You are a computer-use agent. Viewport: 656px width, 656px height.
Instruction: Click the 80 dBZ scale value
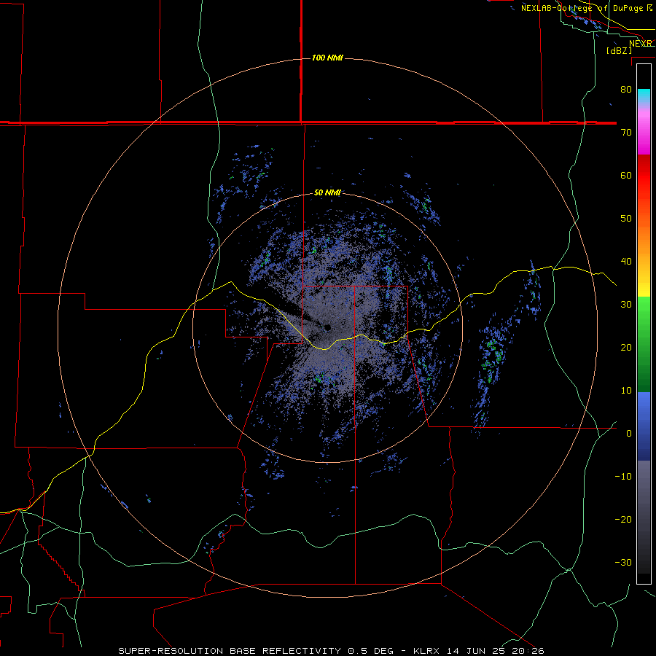(626, 90)
